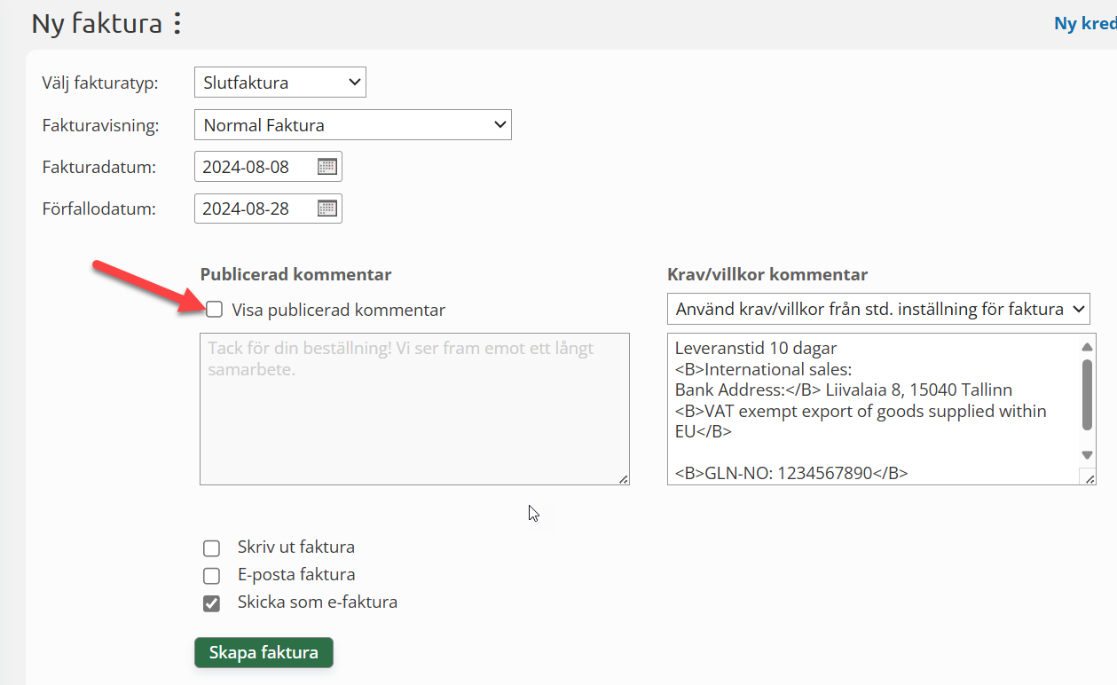Click the resize handle of the Publicerad kommentar box
Viewport: 1117px width, 685px height.
[x=623, y=479]
